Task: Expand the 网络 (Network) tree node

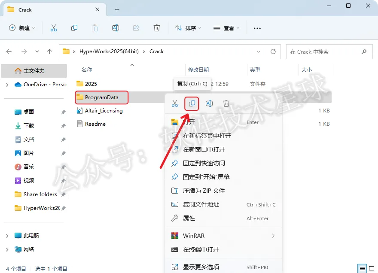Action: point(7,249)
